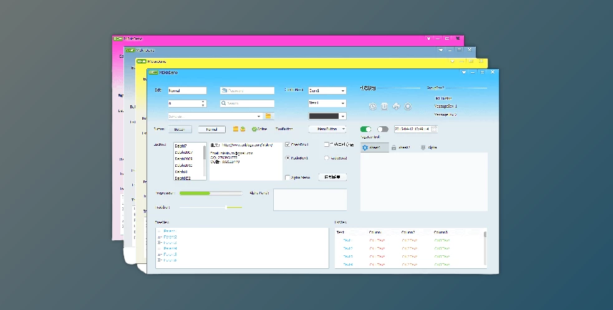Click the Chinese-labeled button beside Alpha Menu
Viewport: 613px width, 310px height.
(x=333, y=177)
